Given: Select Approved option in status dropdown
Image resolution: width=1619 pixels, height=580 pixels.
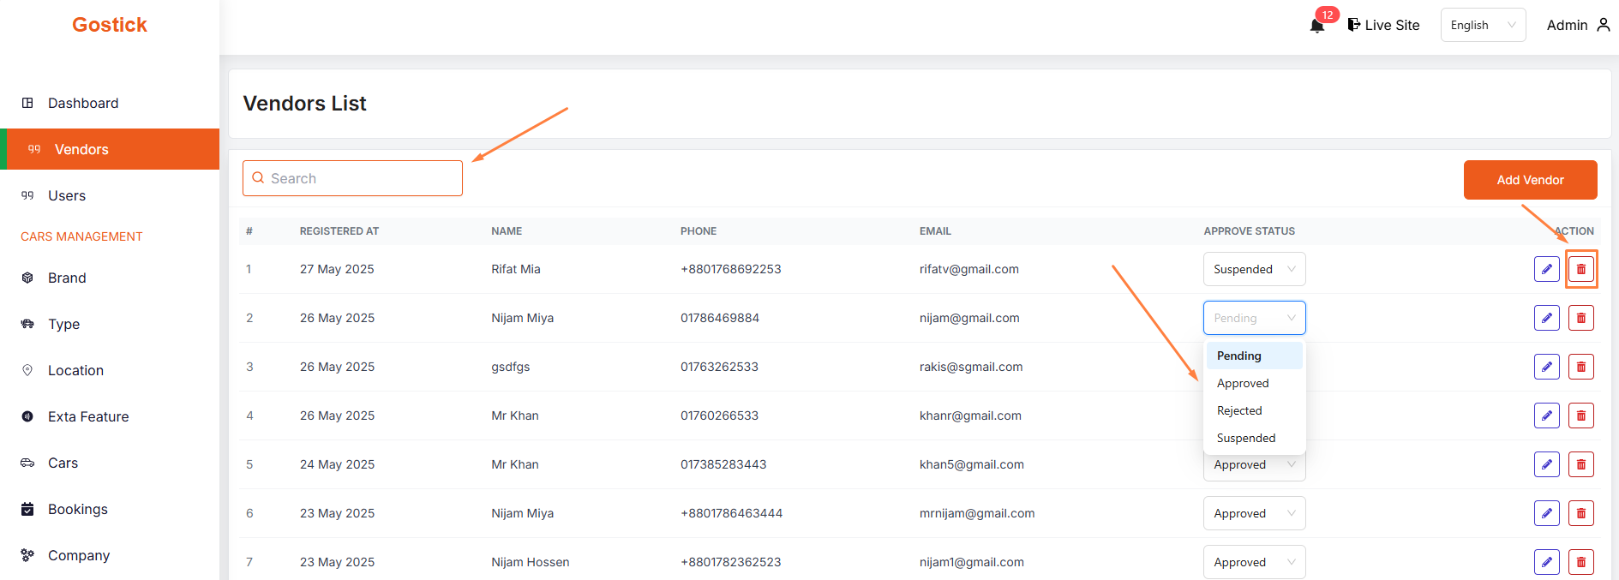Looking at the screenshot, I should pos(1243,383).
